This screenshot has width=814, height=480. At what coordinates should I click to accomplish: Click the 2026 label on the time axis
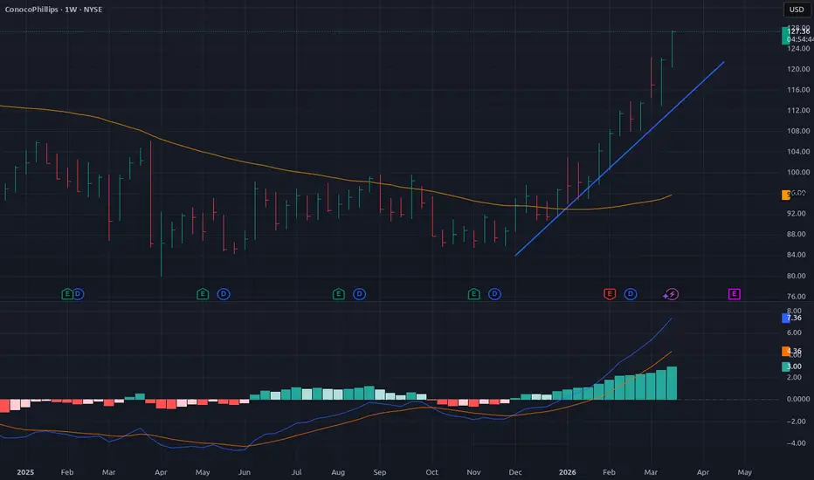(568, 472)
